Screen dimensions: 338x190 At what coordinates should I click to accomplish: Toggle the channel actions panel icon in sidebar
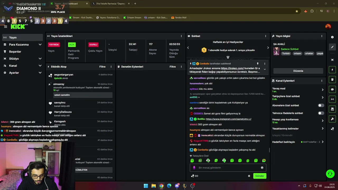(332, 109)
